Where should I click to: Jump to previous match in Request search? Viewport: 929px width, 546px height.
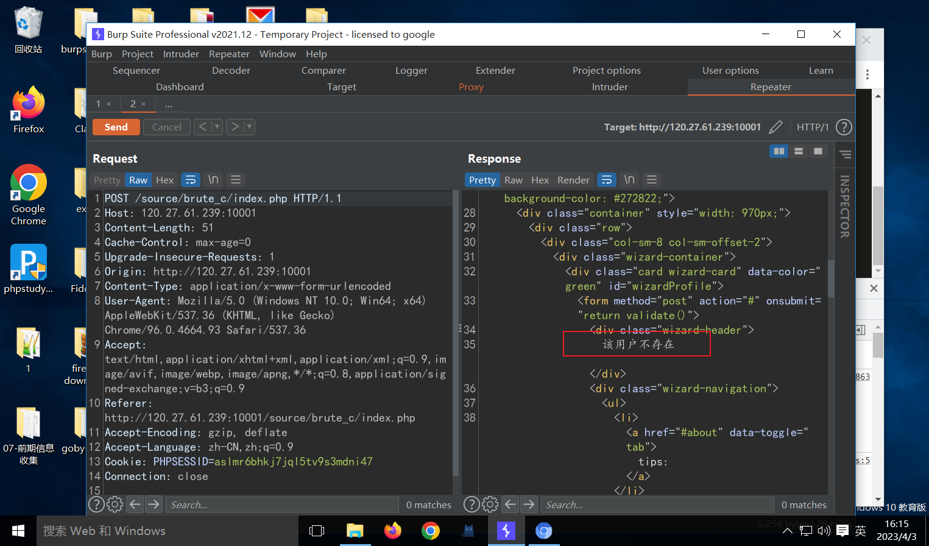click(135, 504)
